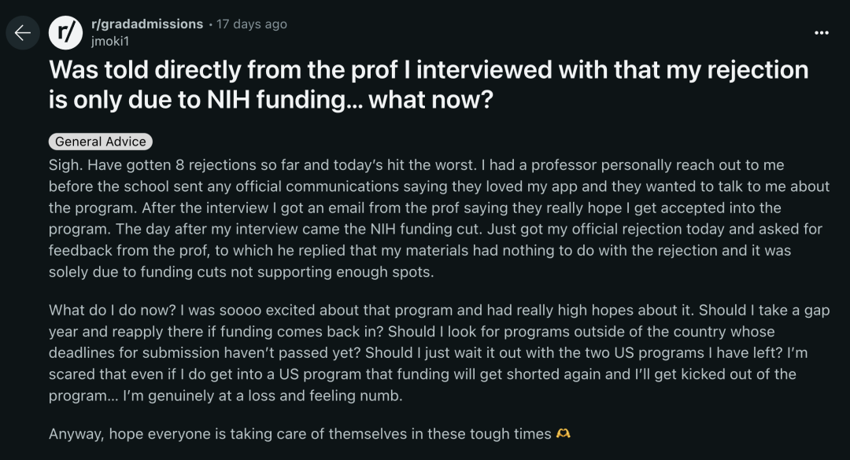Open the r/ subreddit avatar icon

click(x=65, y=33)
